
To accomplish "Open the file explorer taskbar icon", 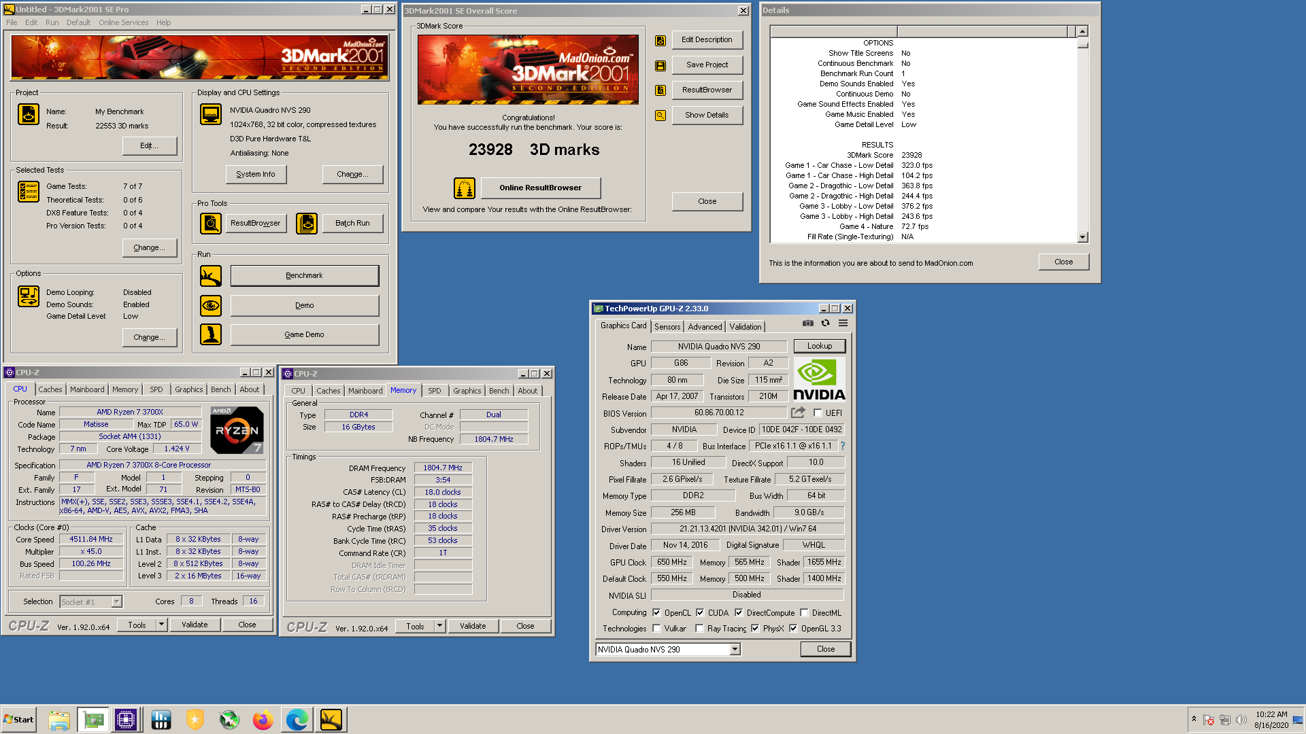I will tap(59, 720).
